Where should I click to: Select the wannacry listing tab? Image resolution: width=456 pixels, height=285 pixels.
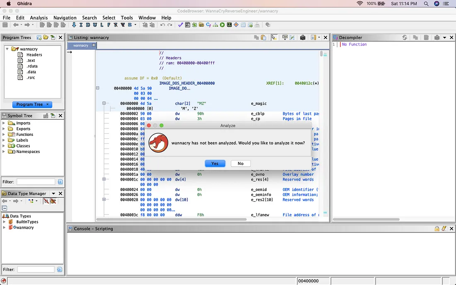coord(81,46)
